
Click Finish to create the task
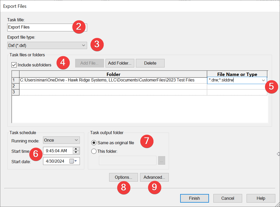pyautogui.click(x=194, y=198)
